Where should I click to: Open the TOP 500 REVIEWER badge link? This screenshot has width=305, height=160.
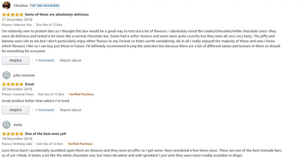pos(45,6)
